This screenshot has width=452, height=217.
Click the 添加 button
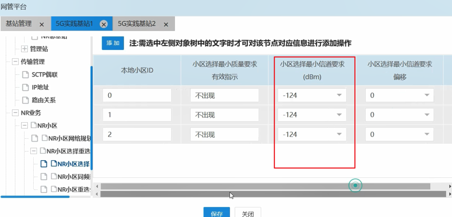[113, 43]
